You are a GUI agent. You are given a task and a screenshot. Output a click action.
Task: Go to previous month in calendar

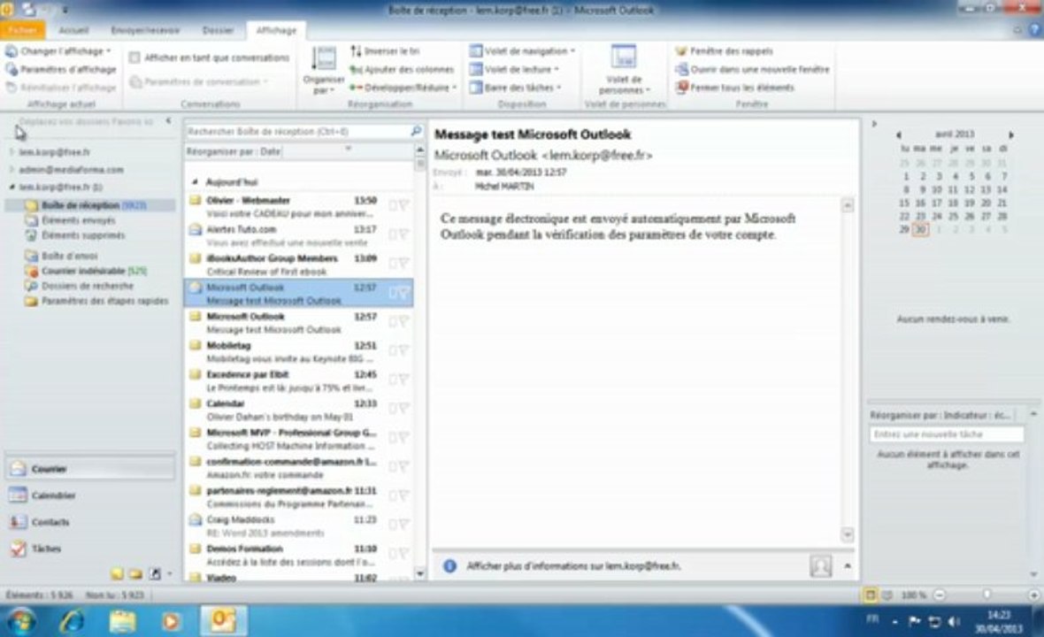pos(898,134)
